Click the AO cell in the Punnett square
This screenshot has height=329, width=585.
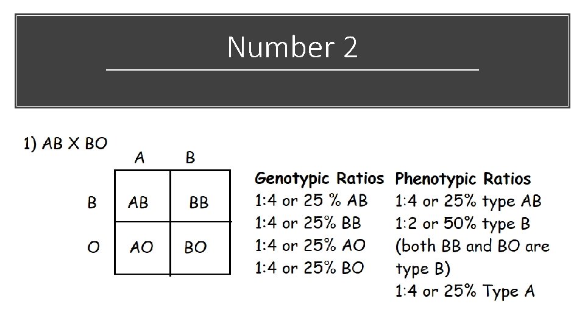point(141,247)
